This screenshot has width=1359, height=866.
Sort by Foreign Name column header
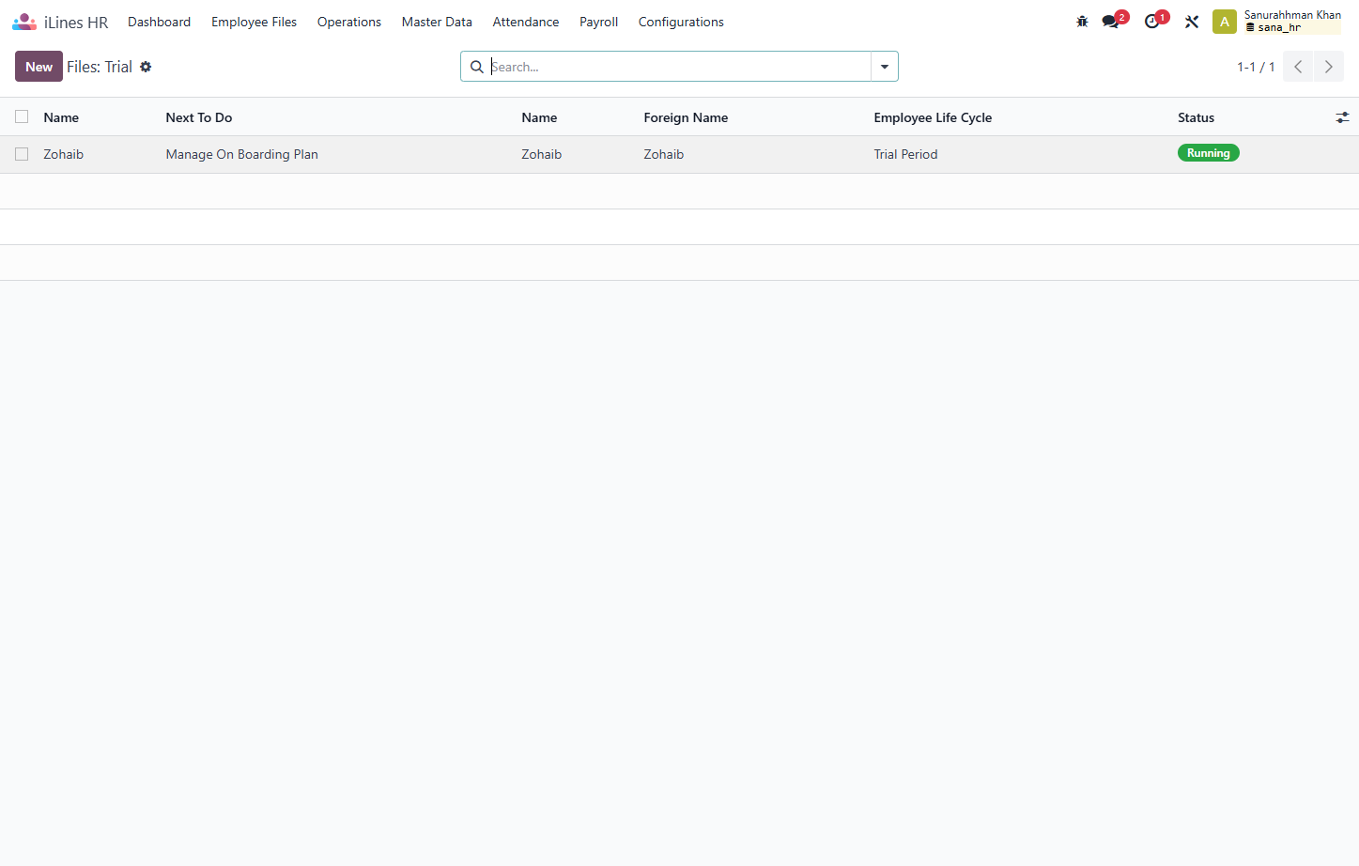686,117
